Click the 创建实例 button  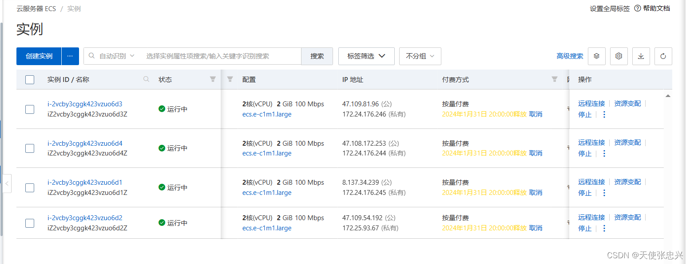pos(39,56)
